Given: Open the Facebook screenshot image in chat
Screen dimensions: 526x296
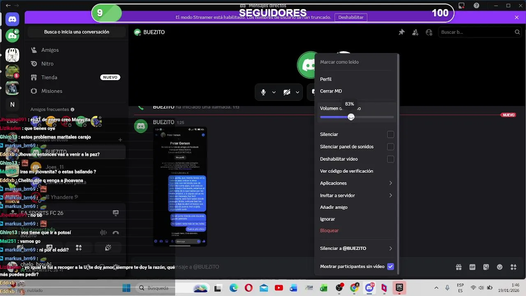Looking at the screenshot, I should 180,186.
